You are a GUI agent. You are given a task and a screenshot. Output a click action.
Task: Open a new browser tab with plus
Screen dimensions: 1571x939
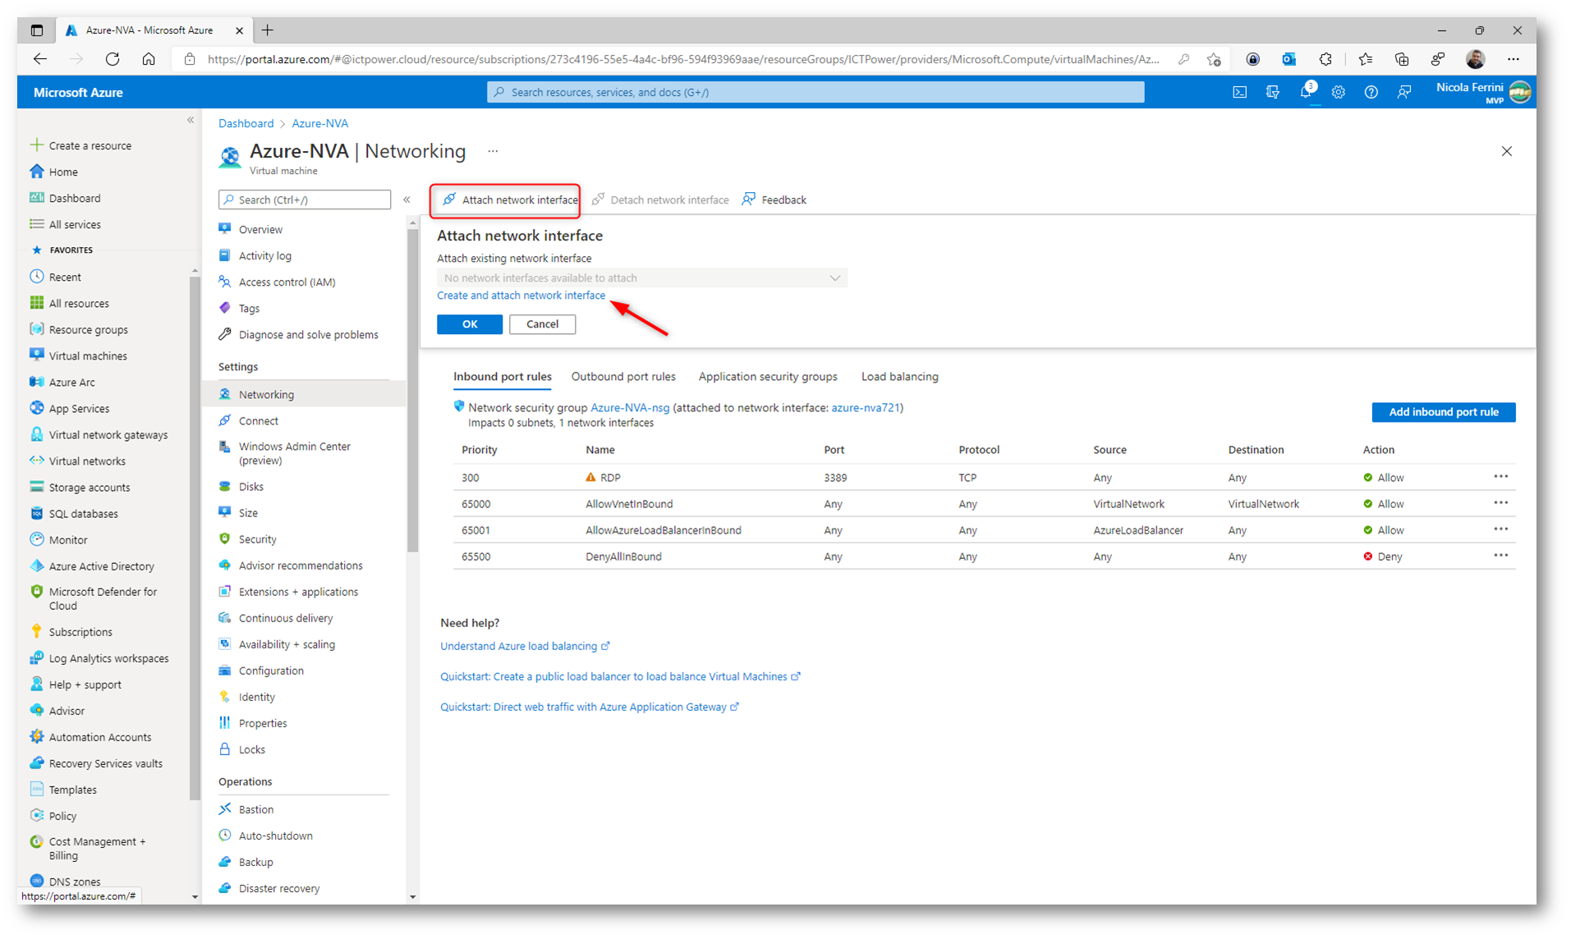[268, 30]
